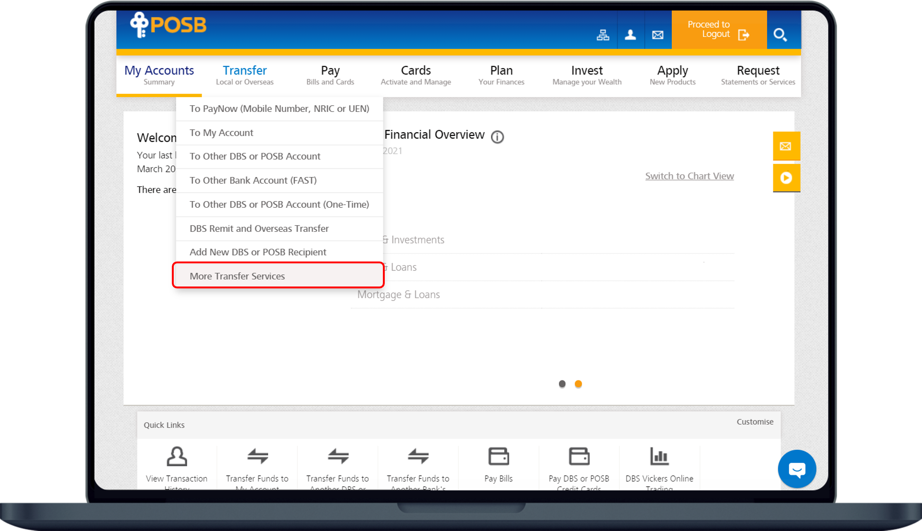
Task: Open the user profile icon
Action: click(630, 34)
